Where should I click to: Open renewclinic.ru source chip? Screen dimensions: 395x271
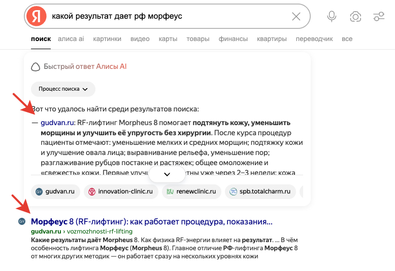[191, 191]
